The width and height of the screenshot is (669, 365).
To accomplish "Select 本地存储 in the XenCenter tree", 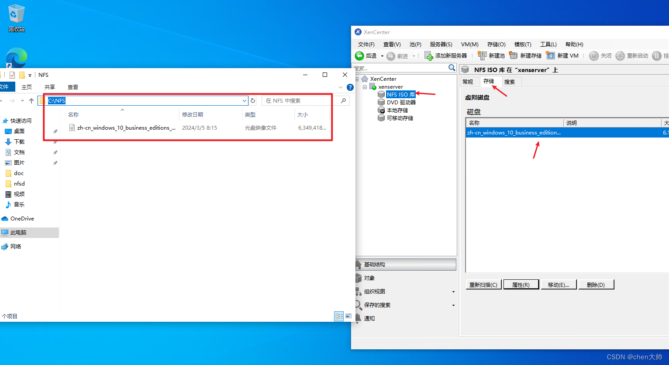I will click(x=397, y=110).
